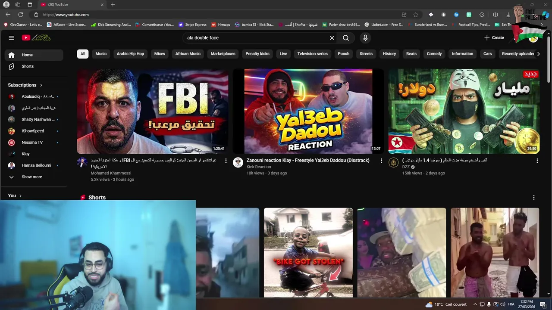Click the YouTube logo
This screenshot has height=310, width=552.
click(x=36, y=38)
